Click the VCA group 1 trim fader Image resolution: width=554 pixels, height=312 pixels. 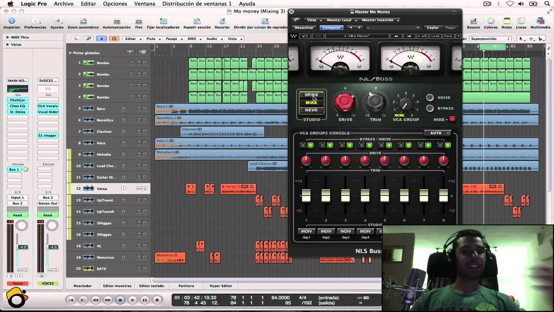coord(306,195)
